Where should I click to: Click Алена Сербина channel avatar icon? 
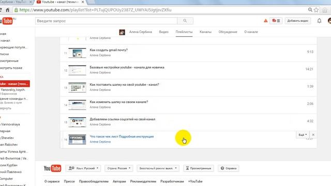tap(122, 32)
